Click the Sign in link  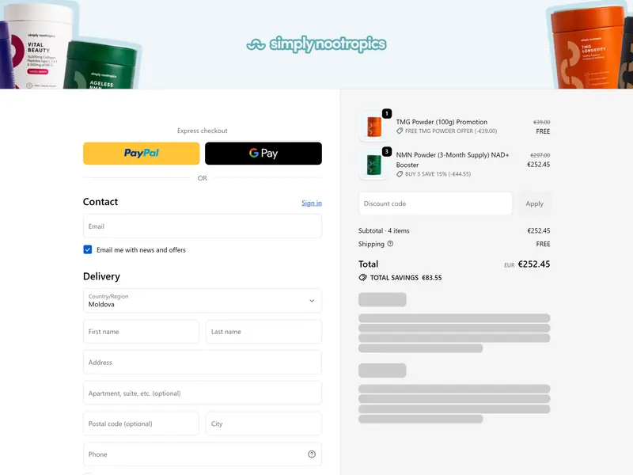[311, 203]
